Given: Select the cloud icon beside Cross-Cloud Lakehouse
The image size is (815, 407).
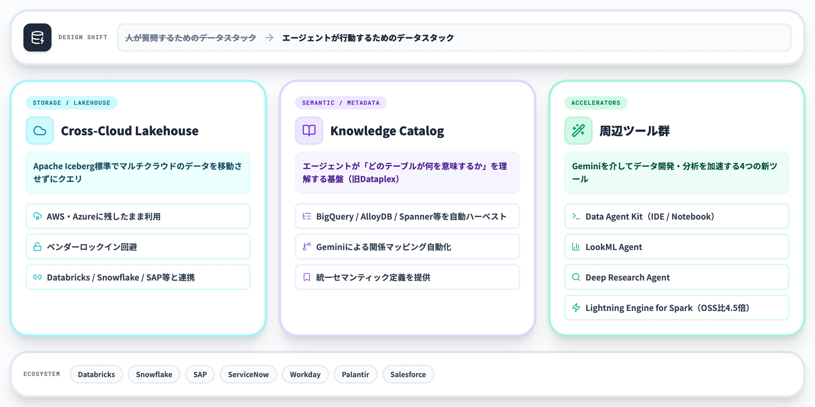Looking at the screenshot, I should coord(40,130).
